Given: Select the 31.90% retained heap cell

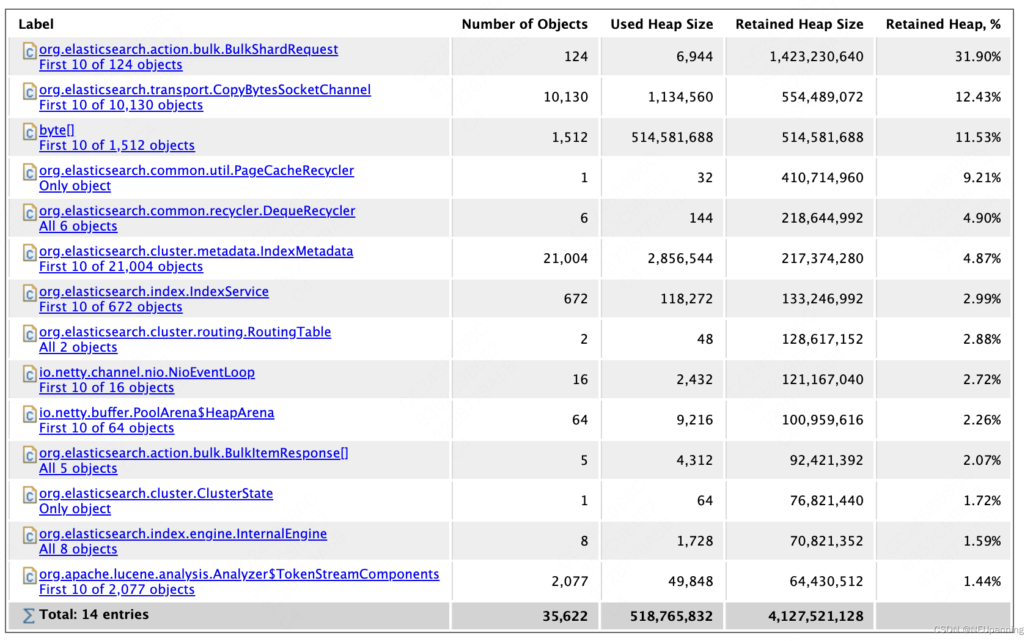Looking at the screenshot, I should tap(978, 57).
